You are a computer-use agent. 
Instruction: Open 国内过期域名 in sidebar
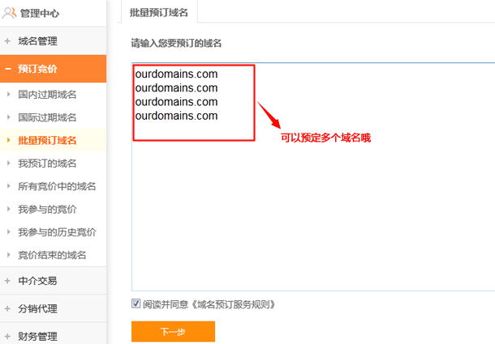[47, 94]
